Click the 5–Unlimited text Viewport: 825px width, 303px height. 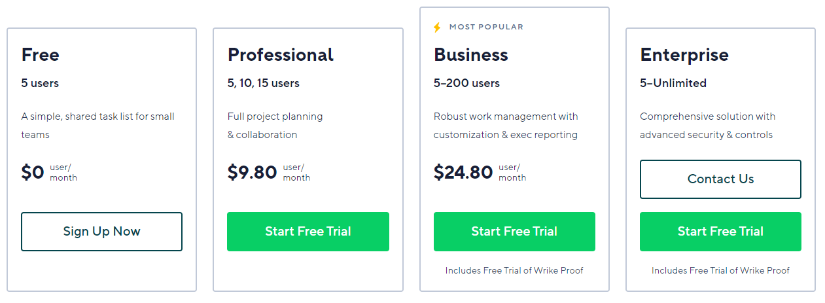pyautogui.click(x=673, y=83)
